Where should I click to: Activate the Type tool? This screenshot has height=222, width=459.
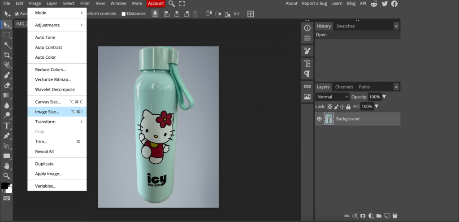click(7, 126)
